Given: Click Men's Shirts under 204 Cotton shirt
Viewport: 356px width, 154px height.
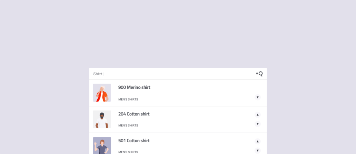Looking at the screenshot, I should coord(128,126).
